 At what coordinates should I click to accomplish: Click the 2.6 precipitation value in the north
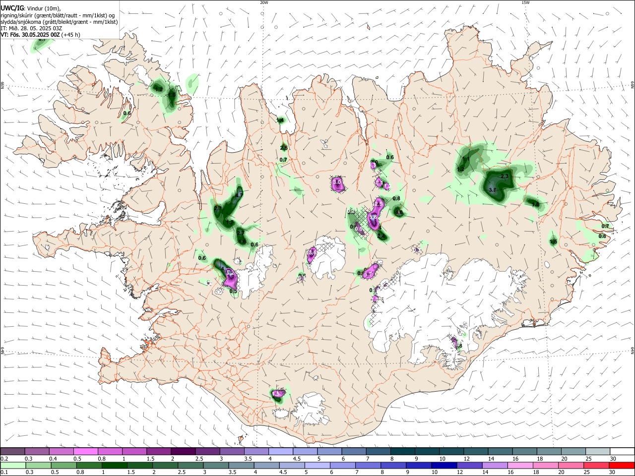[284, 148]
